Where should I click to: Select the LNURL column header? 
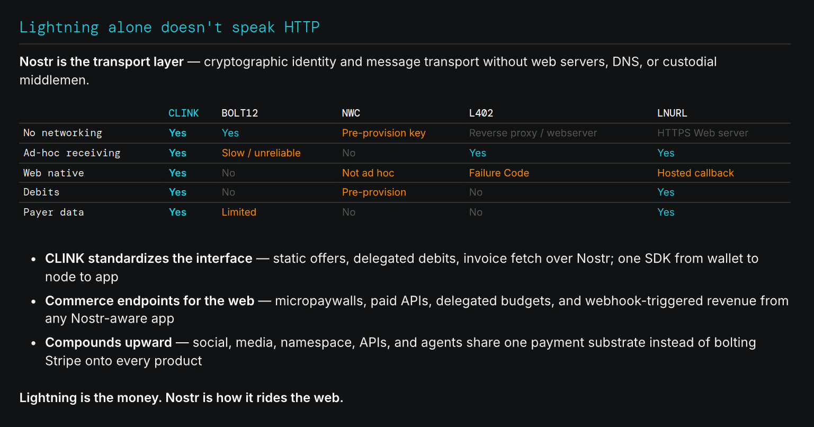[673, 113]
